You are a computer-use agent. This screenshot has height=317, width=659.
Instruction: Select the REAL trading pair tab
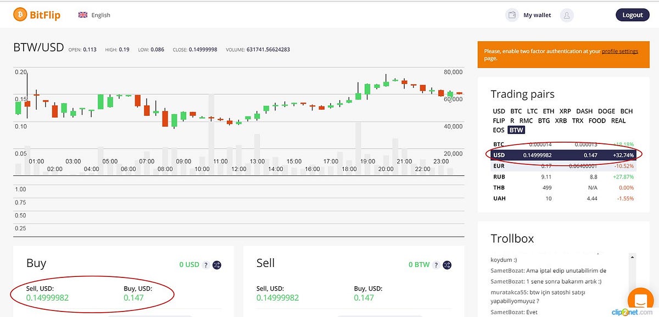(x=618, y=120)
